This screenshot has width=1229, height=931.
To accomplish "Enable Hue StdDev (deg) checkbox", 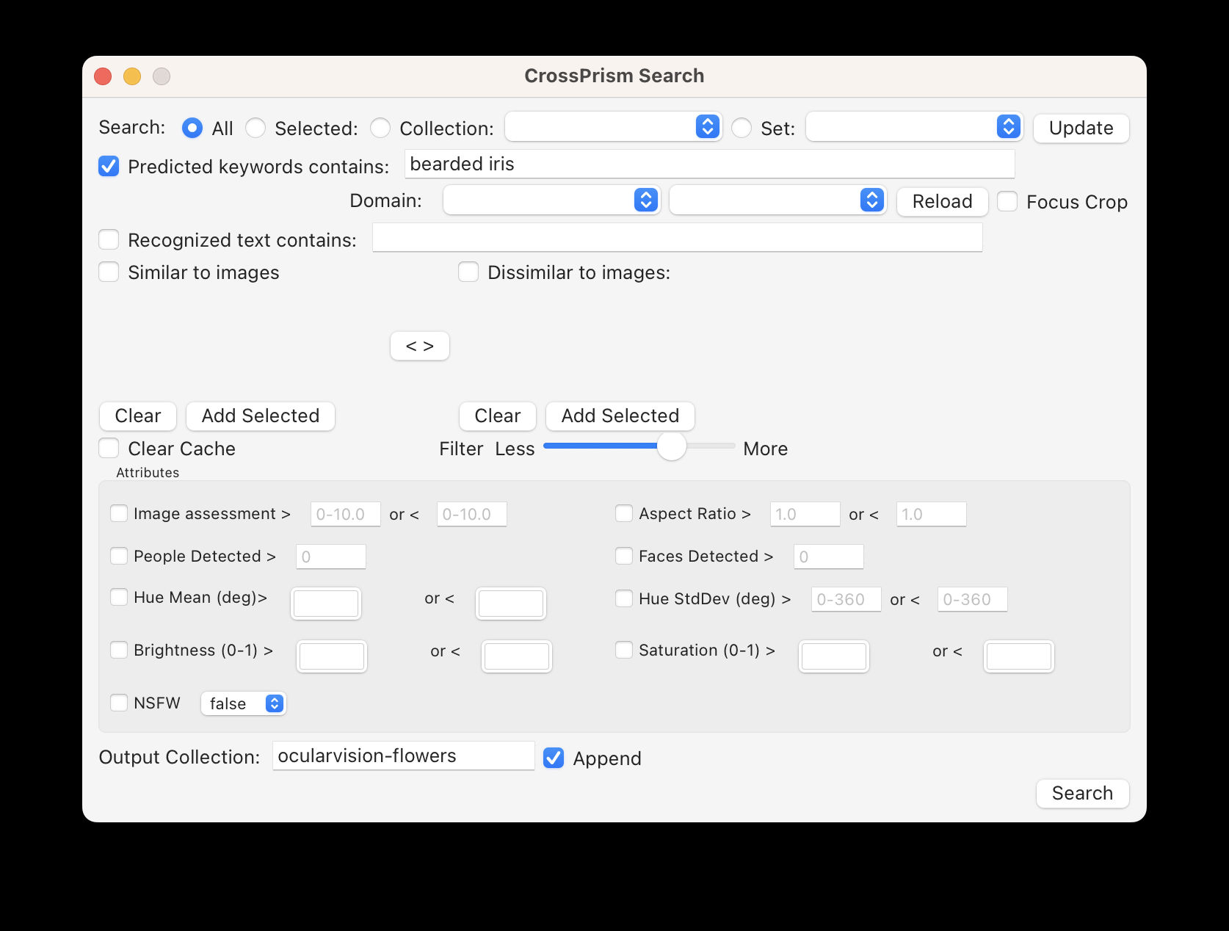I will 624,598.
